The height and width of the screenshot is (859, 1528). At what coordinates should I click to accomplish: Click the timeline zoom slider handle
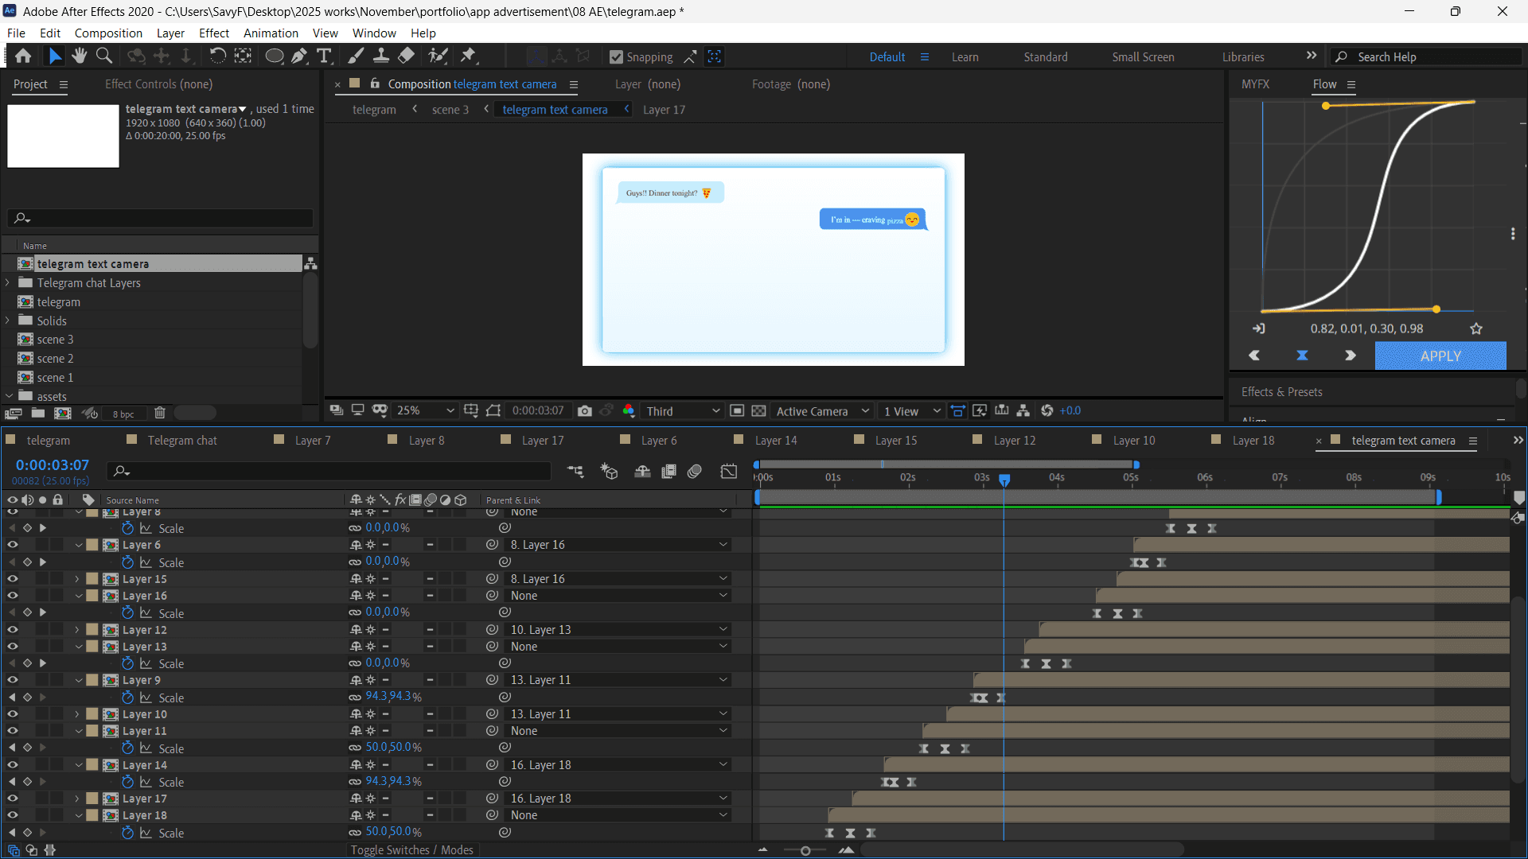(x=805, y=851)
